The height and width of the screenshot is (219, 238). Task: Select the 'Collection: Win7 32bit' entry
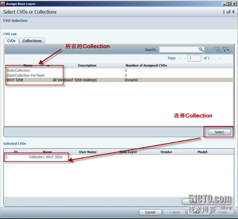coord(46,157)
